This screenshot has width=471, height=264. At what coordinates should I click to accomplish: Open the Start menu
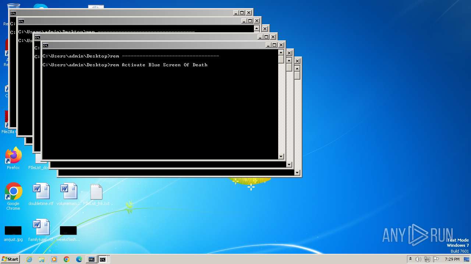tap(10, 259)
